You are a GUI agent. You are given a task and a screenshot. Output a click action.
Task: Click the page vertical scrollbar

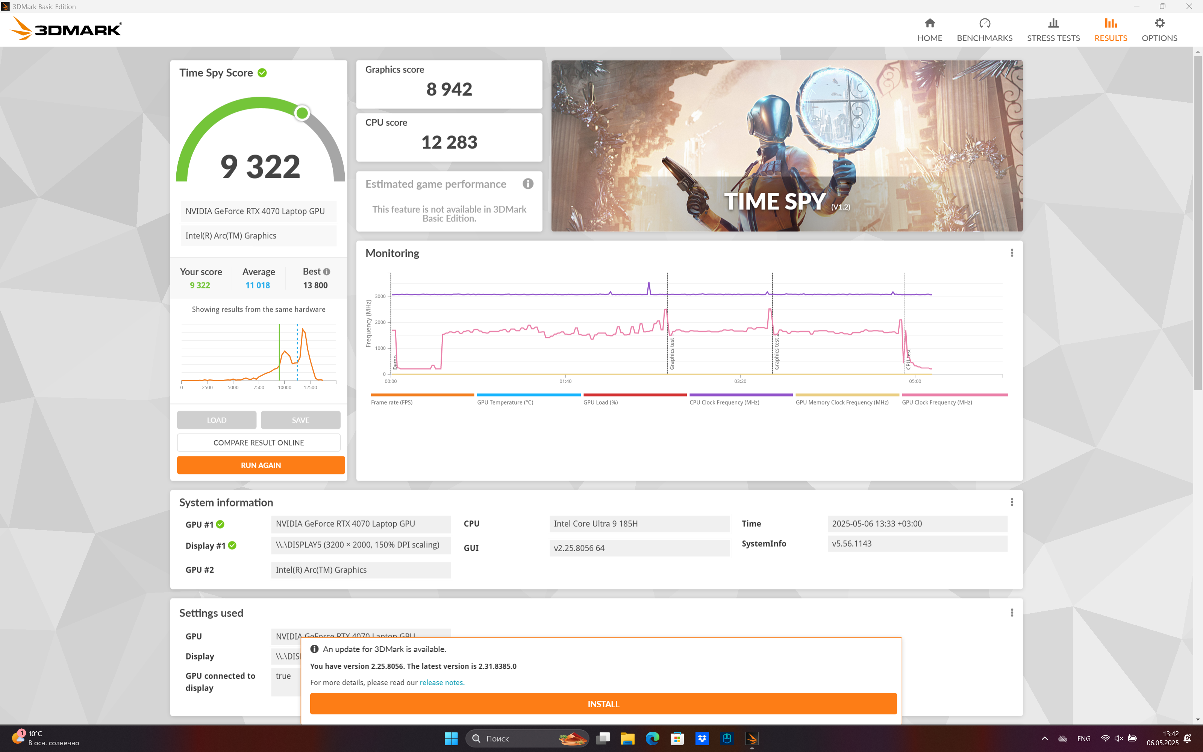tap(1198, 223)
